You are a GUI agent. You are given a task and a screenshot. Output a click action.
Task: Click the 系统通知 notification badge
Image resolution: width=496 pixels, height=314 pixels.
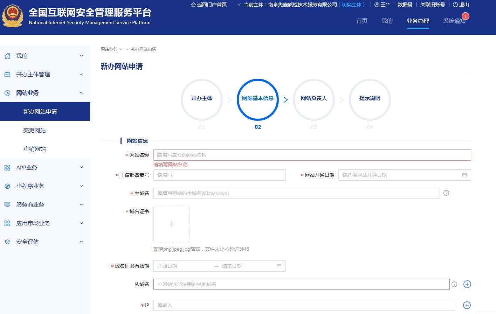[465, 16]
